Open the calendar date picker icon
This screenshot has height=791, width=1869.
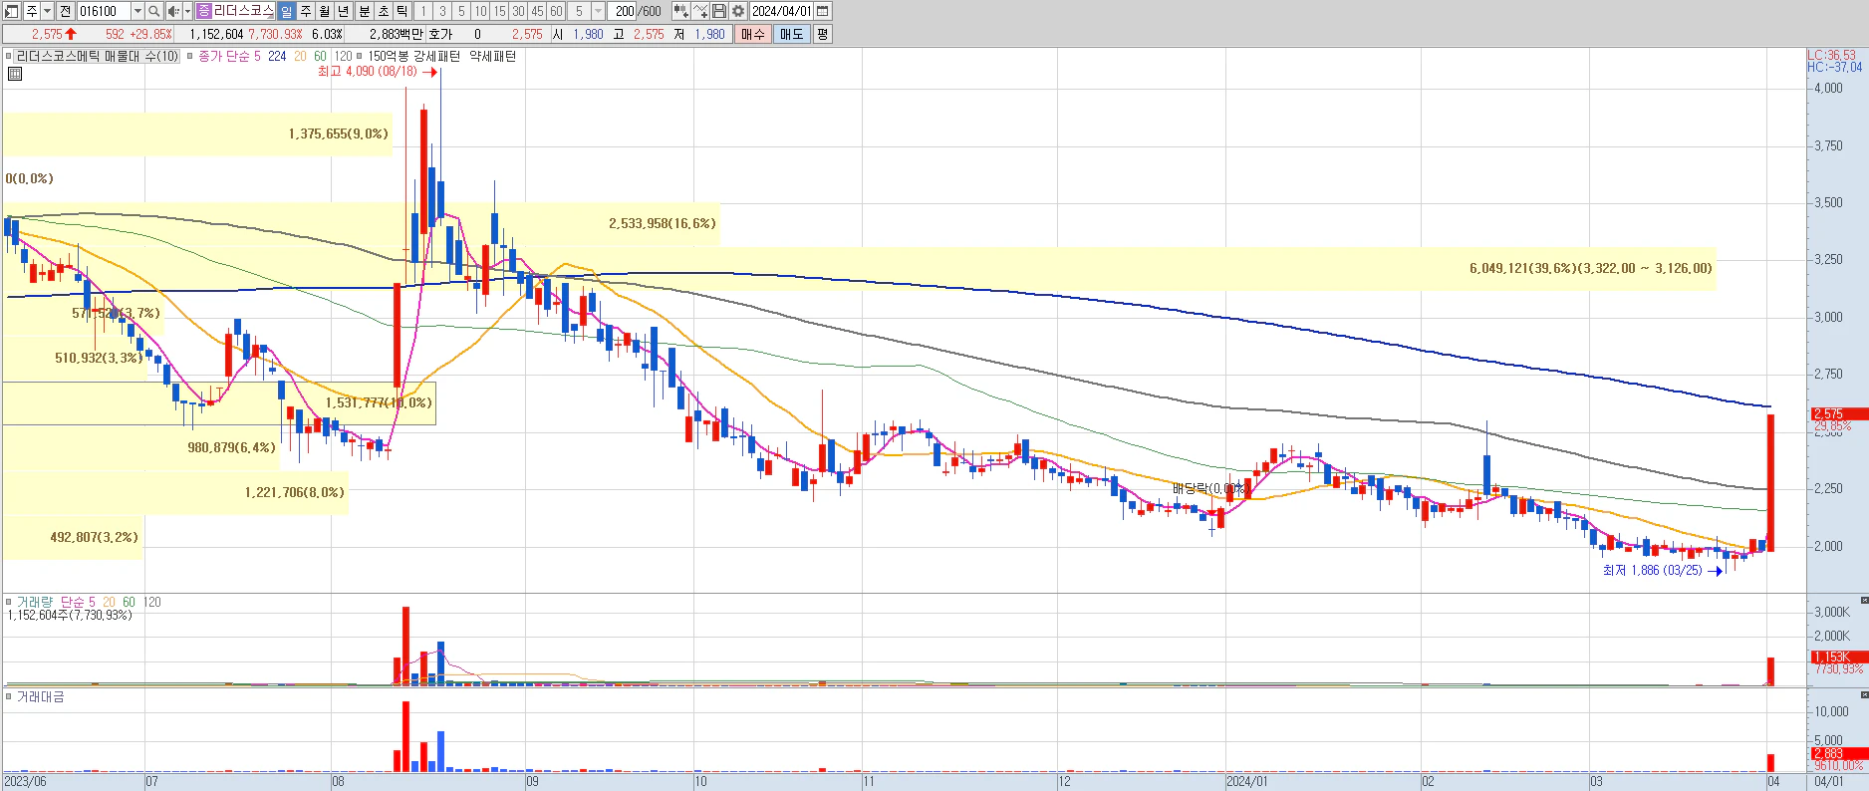point(823,11)
